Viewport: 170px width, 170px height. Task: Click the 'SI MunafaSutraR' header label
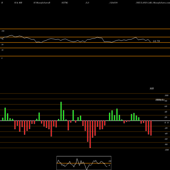(42, 3)
